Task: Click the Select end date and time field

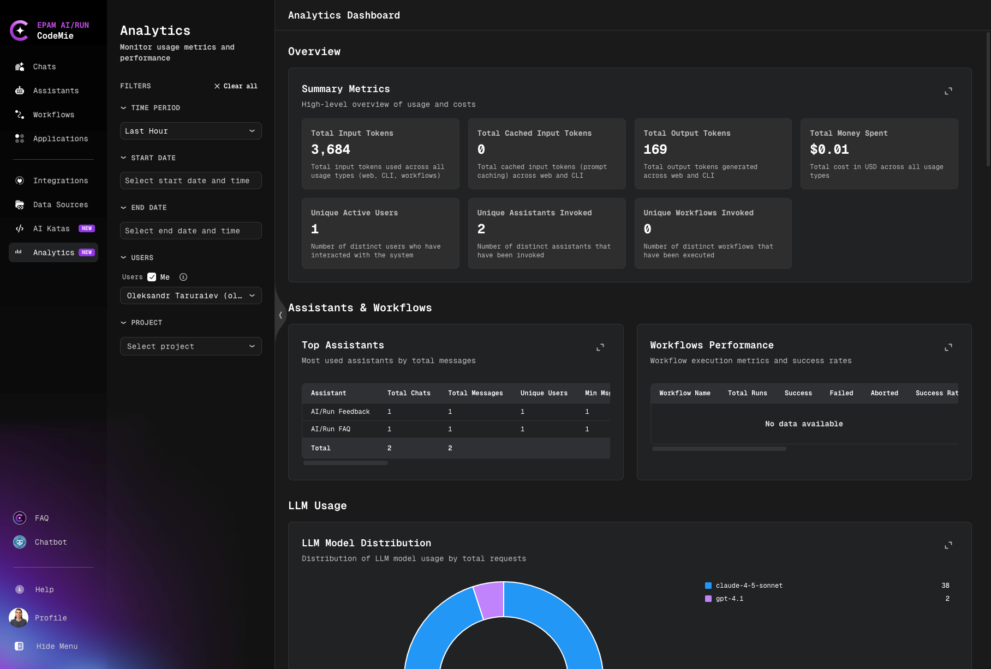Action: click(190, 231)
